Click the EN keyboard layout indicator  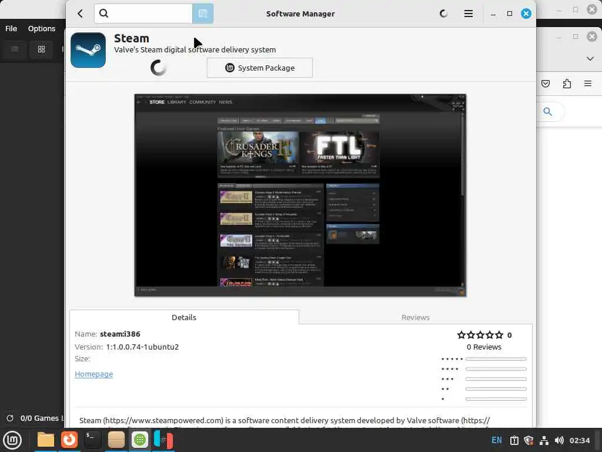pos(496,440)
